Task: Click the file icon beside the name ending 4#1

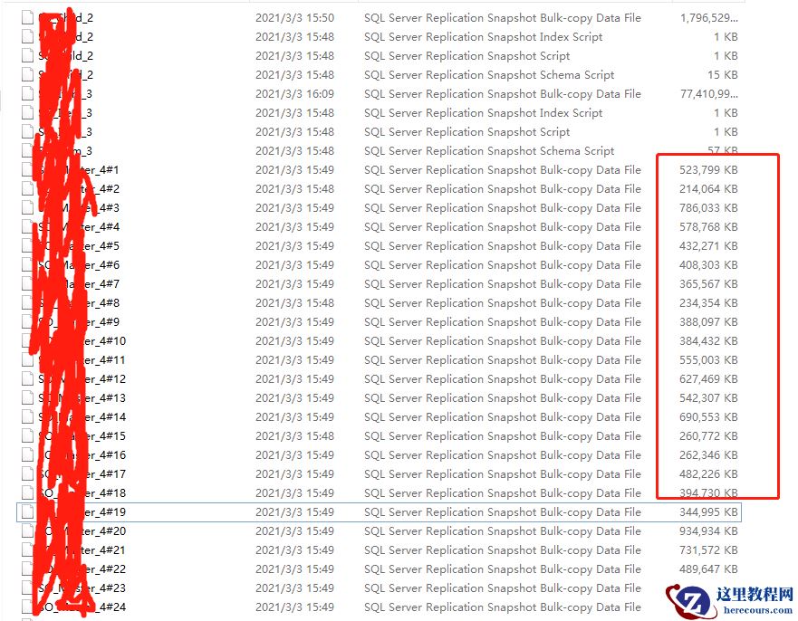Action: [x=27, y=170]
